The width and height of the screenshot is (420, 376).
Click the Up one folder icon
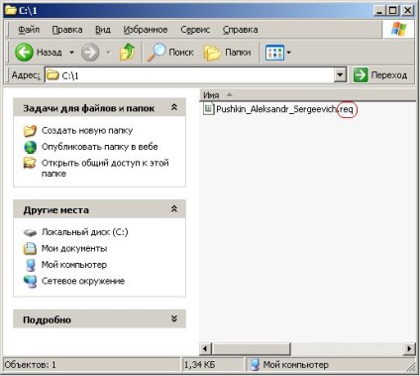[x=127, y=53]
